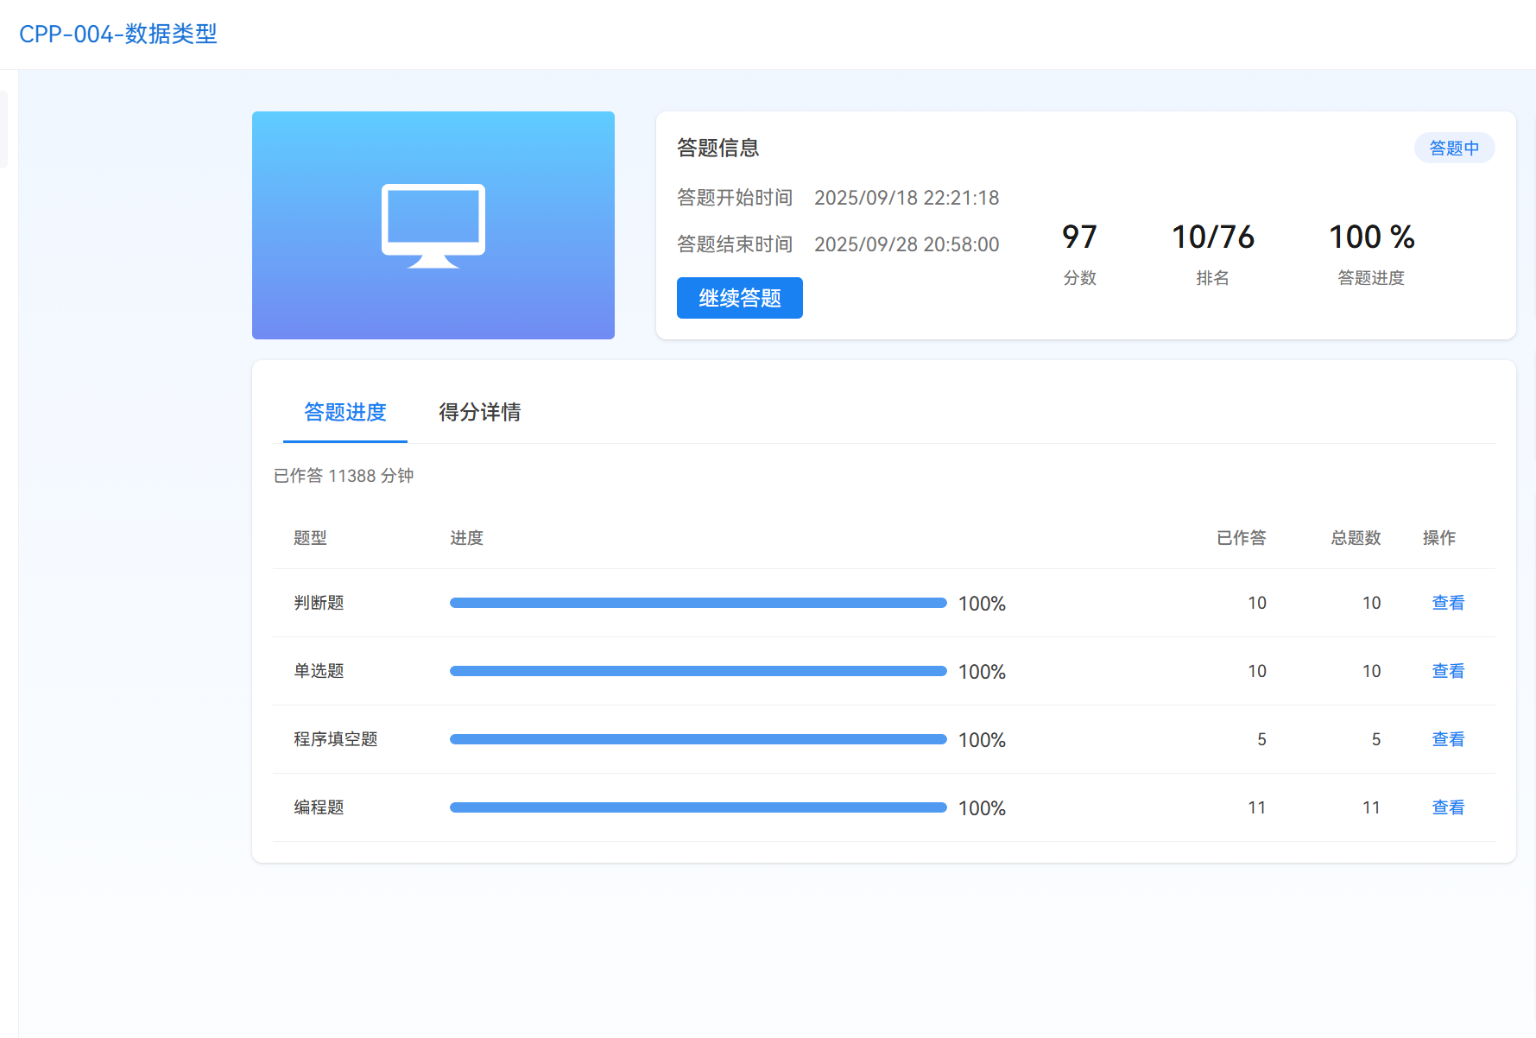This screenshot has width=1536, height=1038.
Task: Click the 已作答 column header
Action: coord(1242,538)
